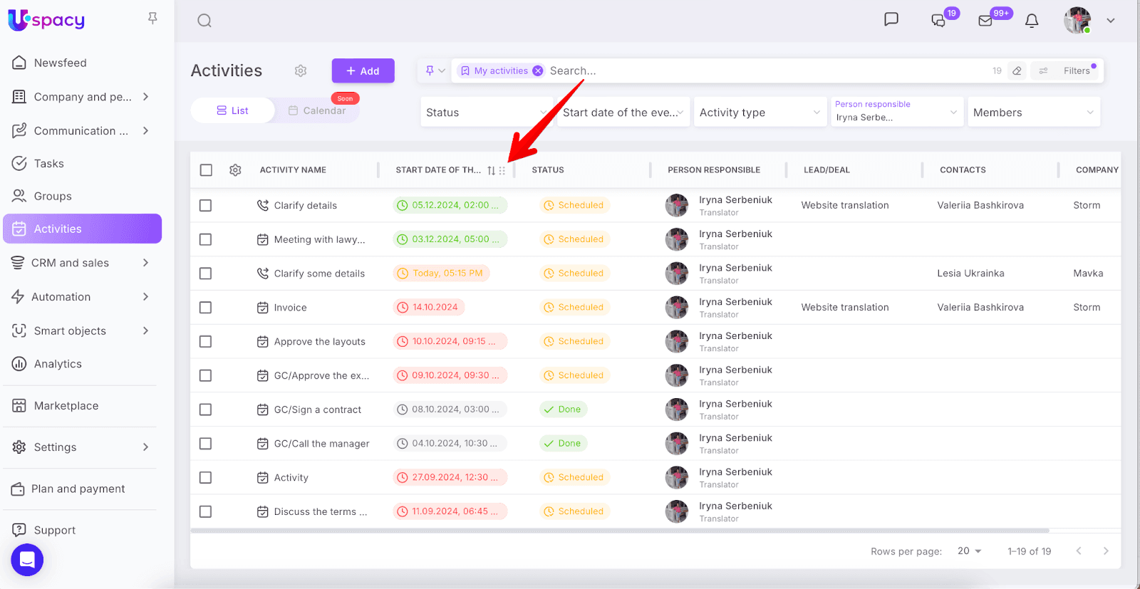Viewport: 1140px width, 589px height.
Task: Click the Add activity button
Action: tap(363, 71)
